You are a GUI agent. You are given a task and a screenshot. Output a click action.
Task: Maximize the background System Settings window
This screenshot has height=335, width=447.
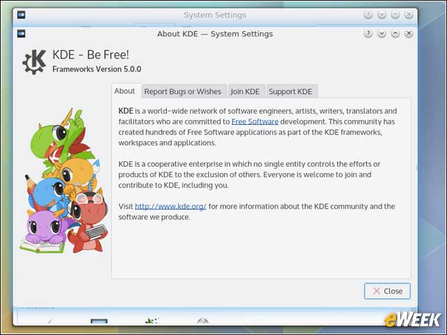(x=395, y=15)
